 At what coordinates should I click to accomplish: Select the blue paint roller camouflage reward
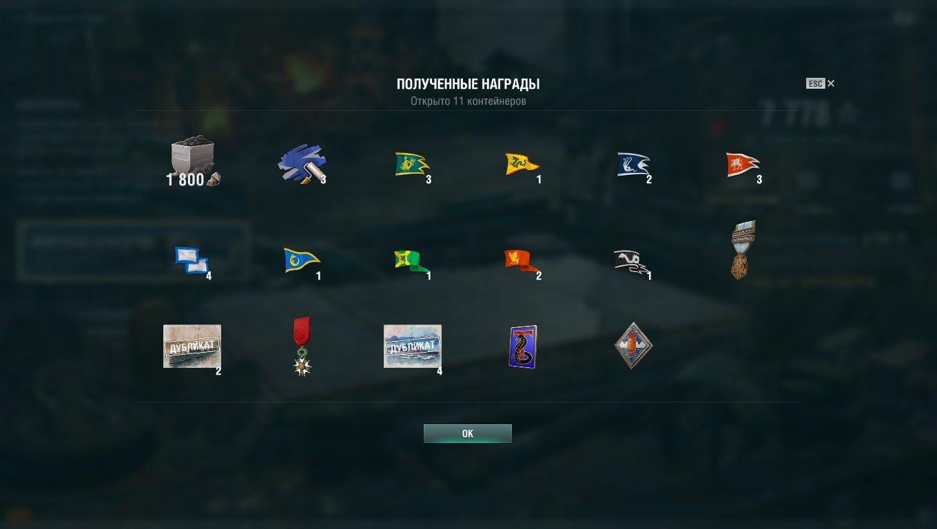pyautogui.click(x=302, y=165)
